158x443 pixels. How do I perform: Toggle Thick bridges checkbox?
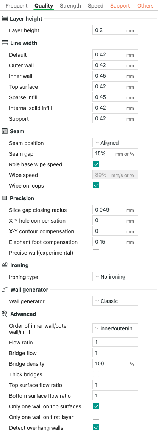[x=96, y=374]
